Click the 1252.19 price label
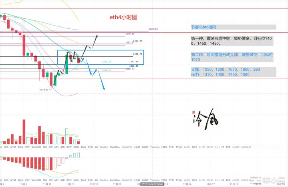This screenshot has height=187, width=288. click(134, 62)
